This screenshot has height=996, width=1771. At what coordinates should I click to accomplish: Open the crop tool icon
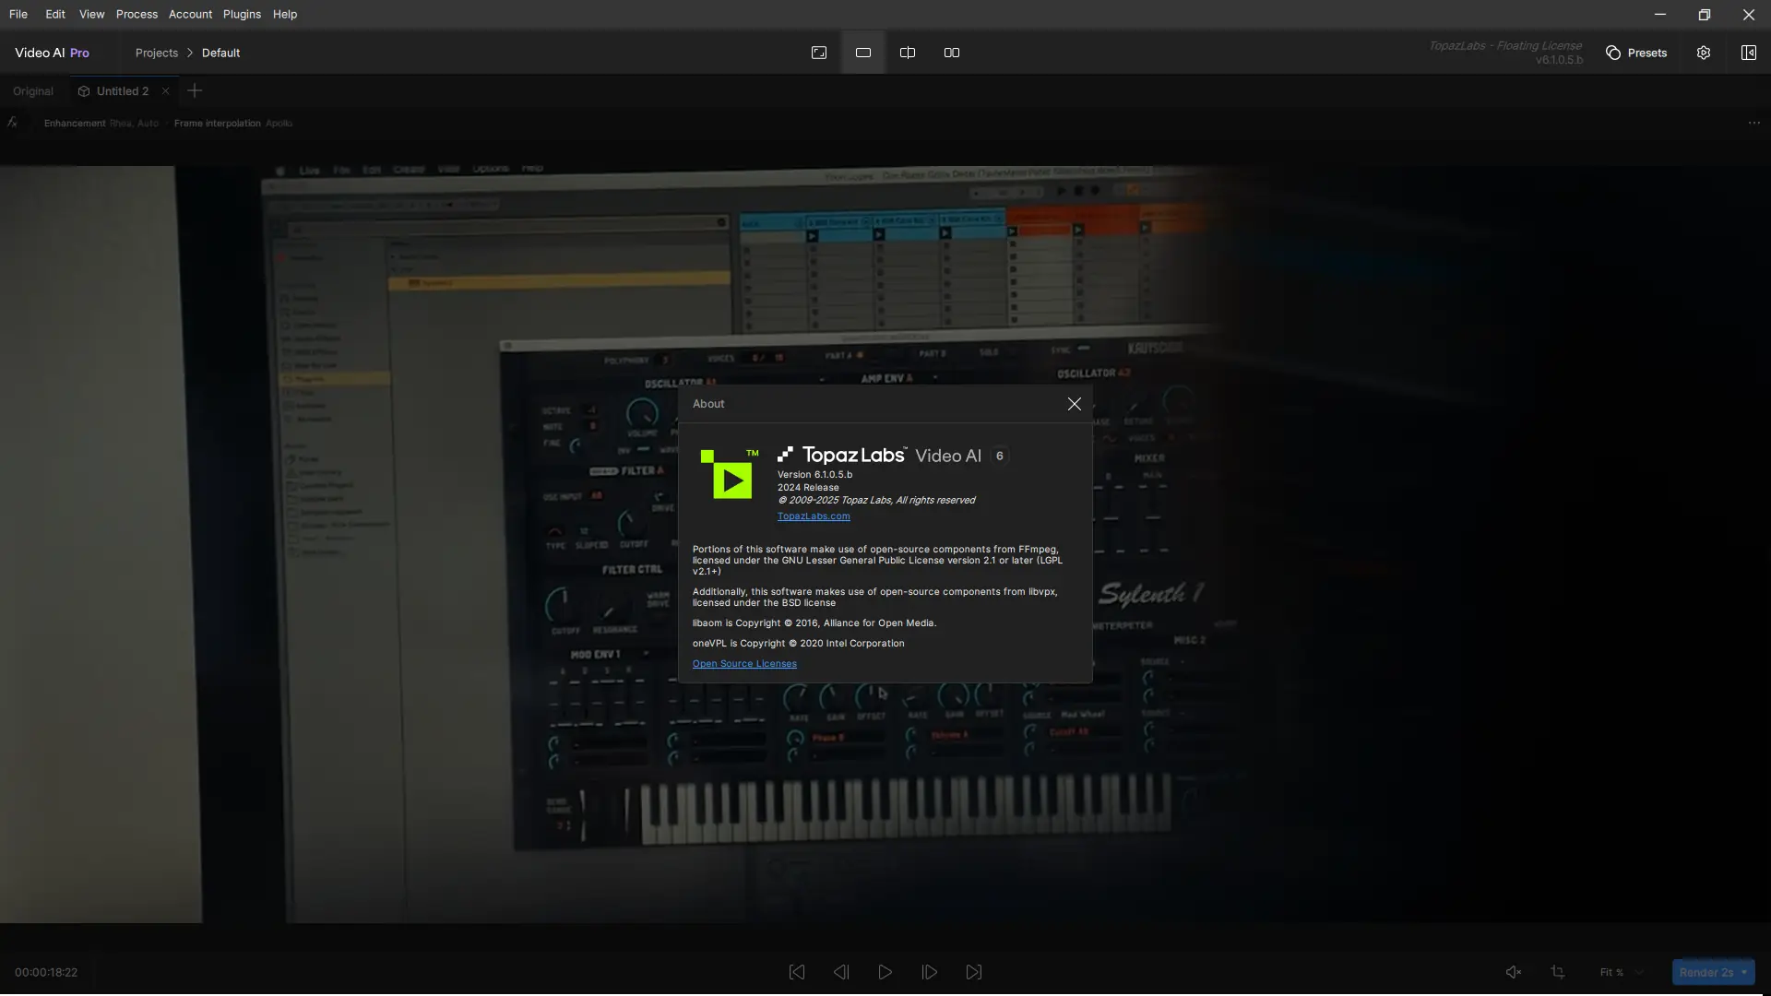[1558, 972]
